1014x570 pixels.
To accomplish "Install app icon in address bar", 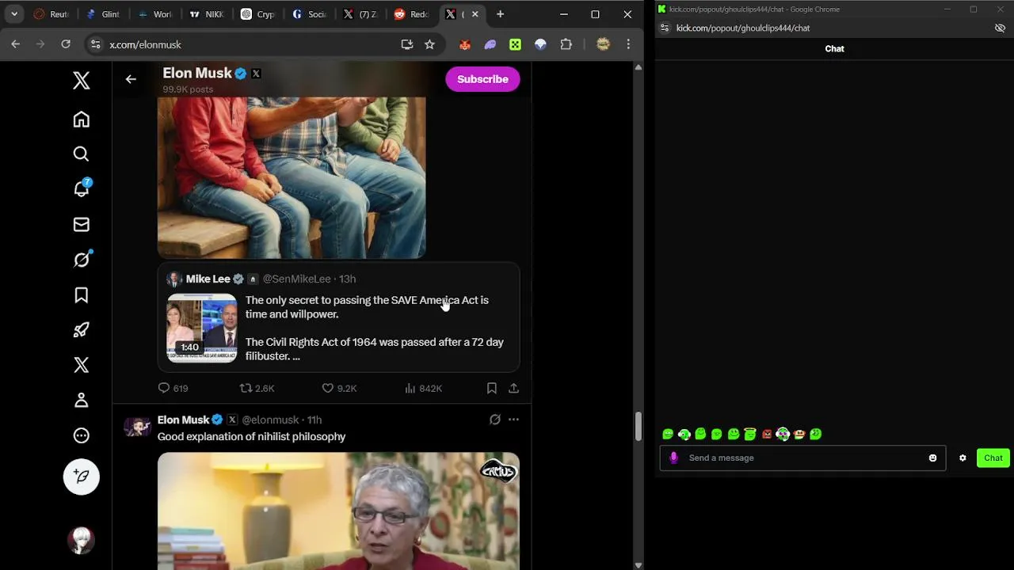I will pyautogui.click(x=407, y=44).
